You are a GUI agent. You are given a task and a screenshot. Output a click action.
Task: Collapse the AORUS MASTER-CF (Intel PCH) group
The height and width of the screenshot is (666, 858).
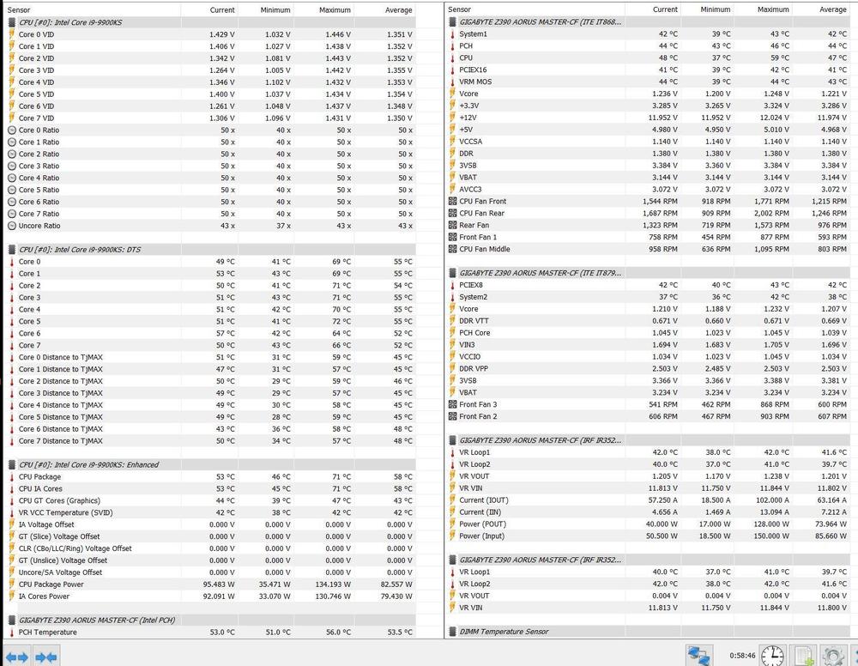[11, 621]
